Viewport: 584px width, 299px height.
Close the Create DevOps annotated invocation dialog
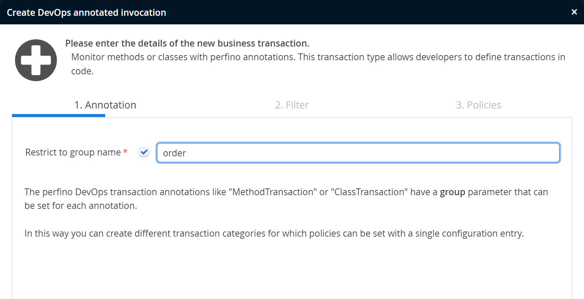(574, 12)
